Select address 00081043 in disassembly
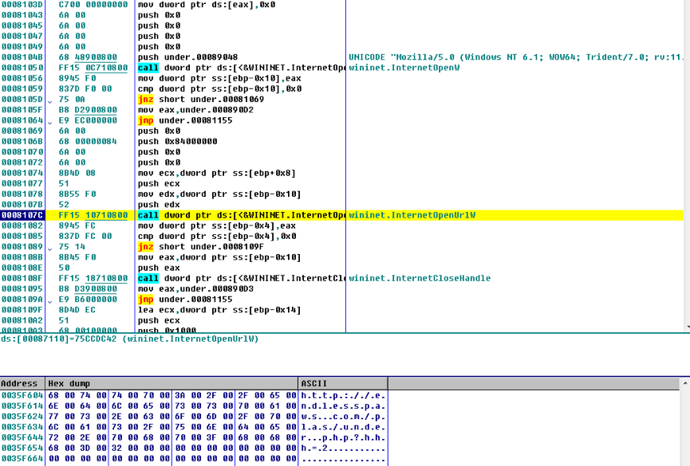This screenshot has height=466, width=690. (22, 15)
